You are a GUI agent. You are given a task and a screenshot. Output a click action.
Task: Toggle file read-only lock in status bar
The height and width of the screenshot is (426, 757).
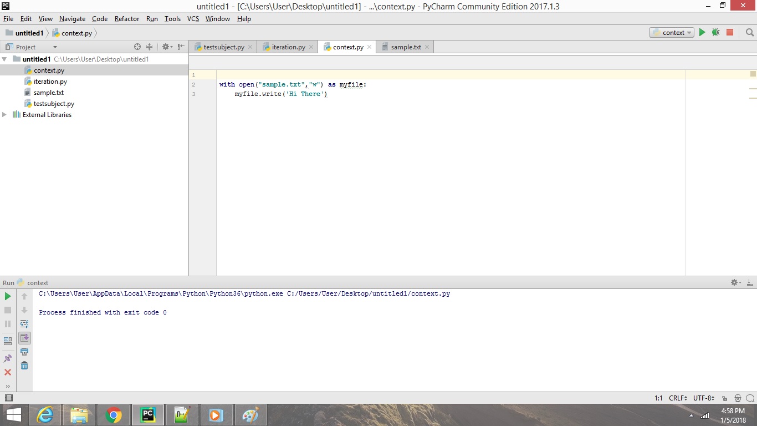pos(725,398)
